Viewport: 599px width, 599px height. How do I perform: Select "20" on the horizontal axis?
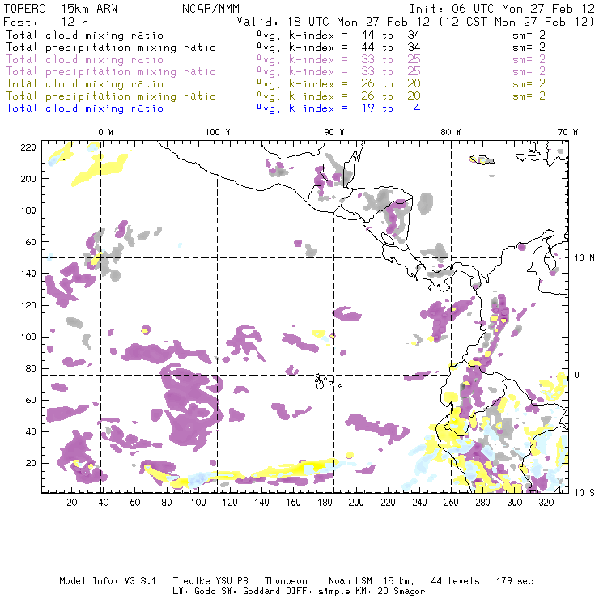coord(72,503)
